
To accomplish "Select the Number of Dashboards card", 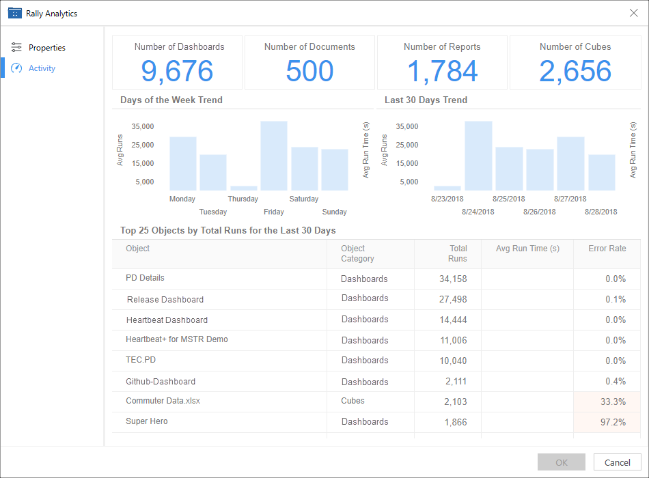I will pos(178,63).
